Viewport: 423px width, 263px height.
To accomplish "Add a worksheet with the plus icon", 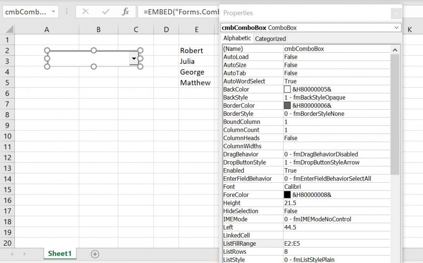I will click(x=95, y=254).
